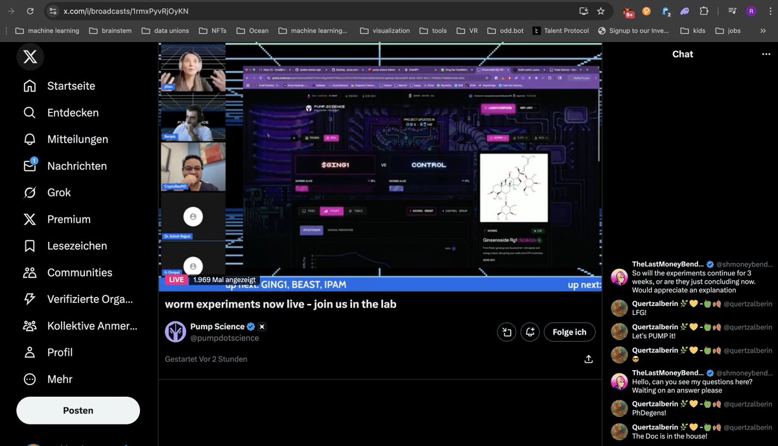Open the purple ghost Phantom extension
Image resolution: width=778 pixels, height=446 pixels.
click(685, 11)
